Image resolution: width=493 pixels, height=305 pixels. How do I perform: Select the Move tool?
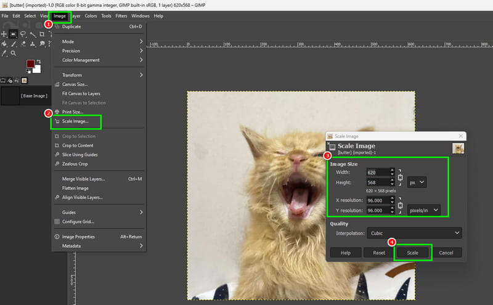4,34
